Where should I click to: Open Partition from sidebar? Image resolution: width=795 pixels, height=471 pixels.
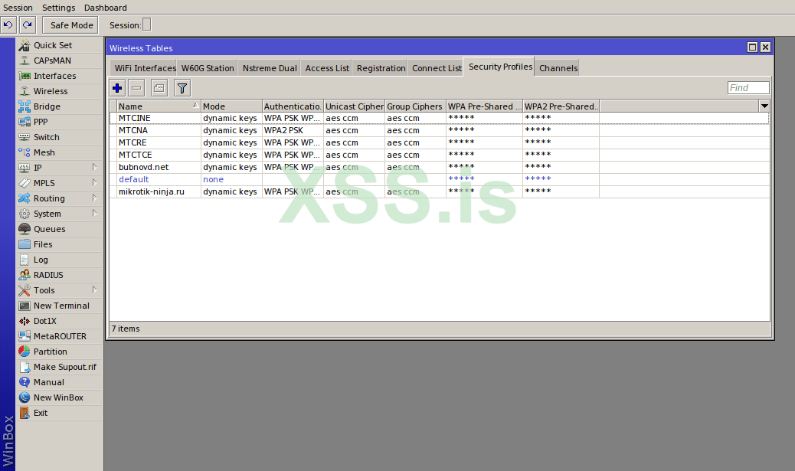click(59, 352)
